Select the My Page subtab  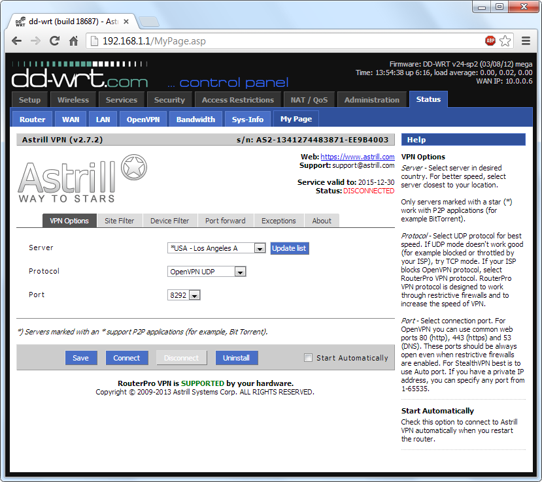pos(296,119)
